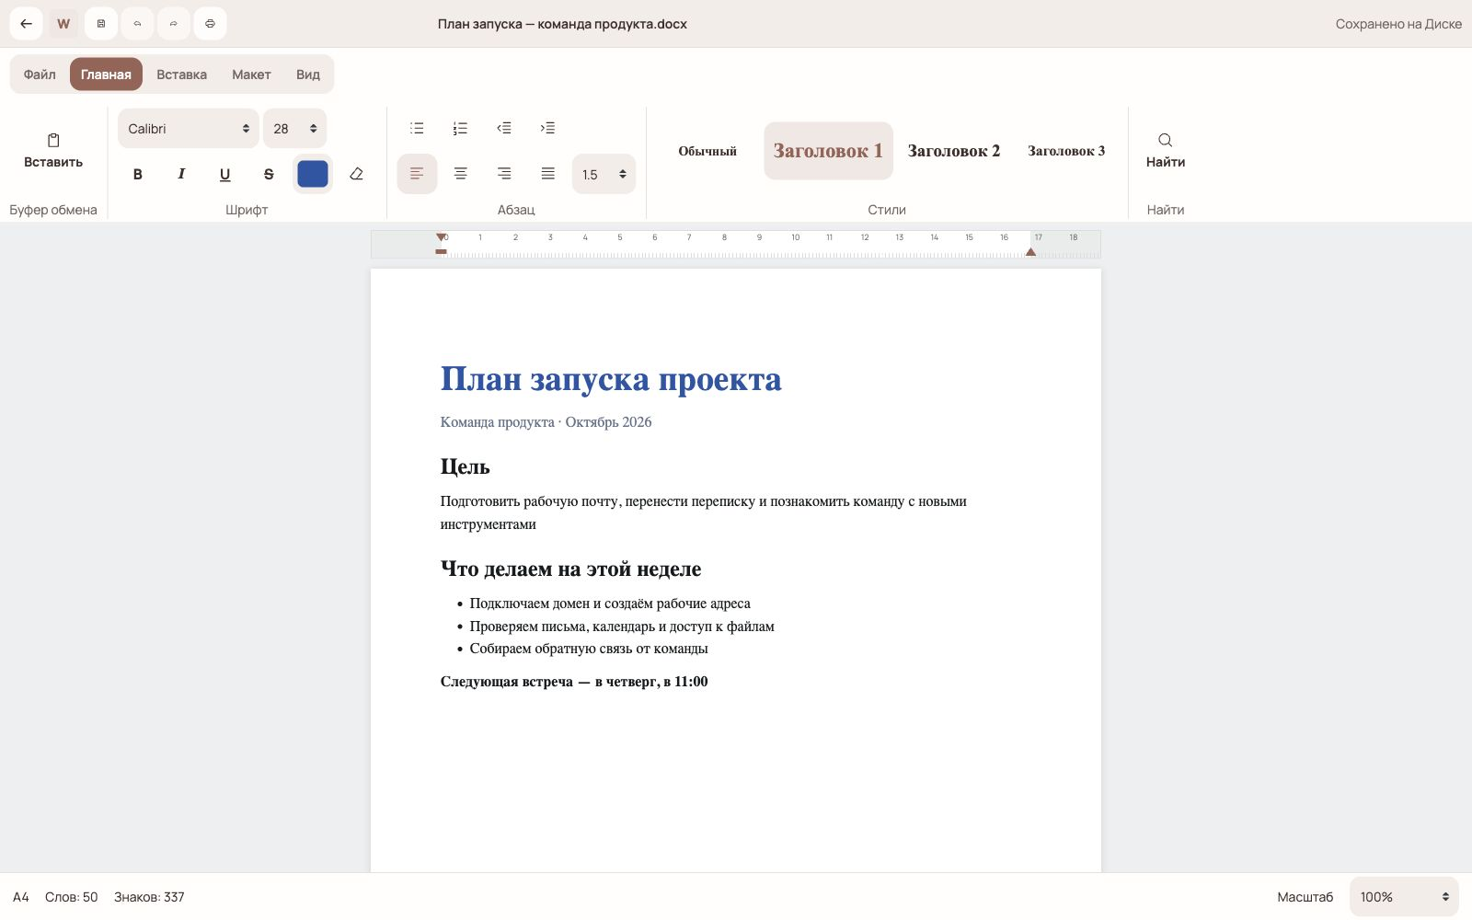This screenshot has width=1472, height=920.
Task: Apply the Заголовок 2 style
Action: 954,151
